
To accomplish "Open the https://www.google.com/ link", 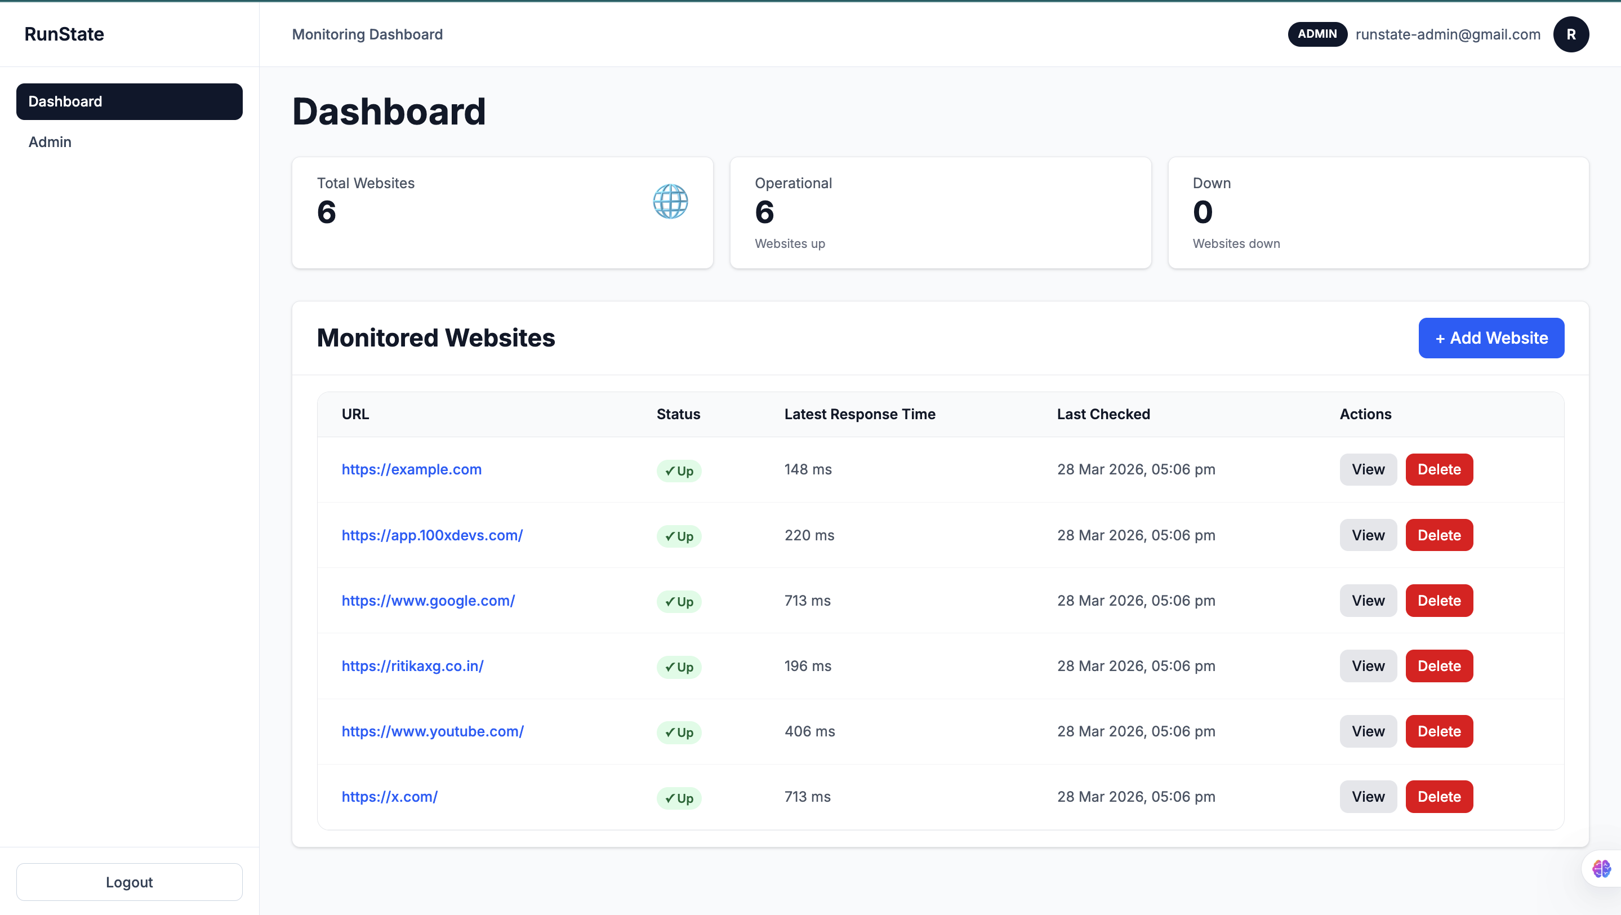I will pyautogui.click(x=428, y=601).
